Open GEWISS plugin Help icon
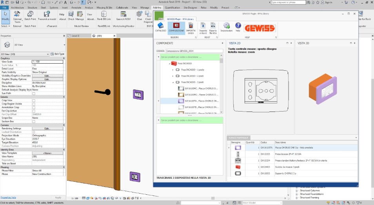Screen dimensions: 374x205 point(238,25)
